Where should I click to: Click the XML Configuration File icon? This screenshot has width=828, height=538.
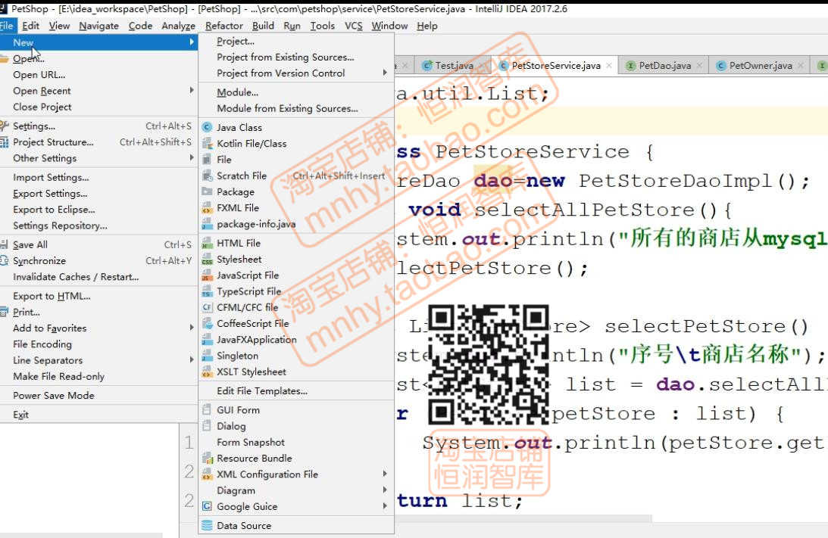207,474
